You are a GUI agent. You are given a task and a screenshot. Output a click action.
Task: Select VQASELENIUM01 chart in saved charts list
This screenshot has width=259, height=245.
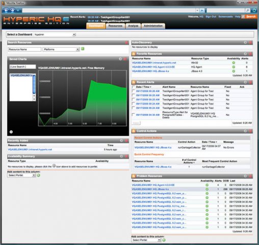click(21, 76)
